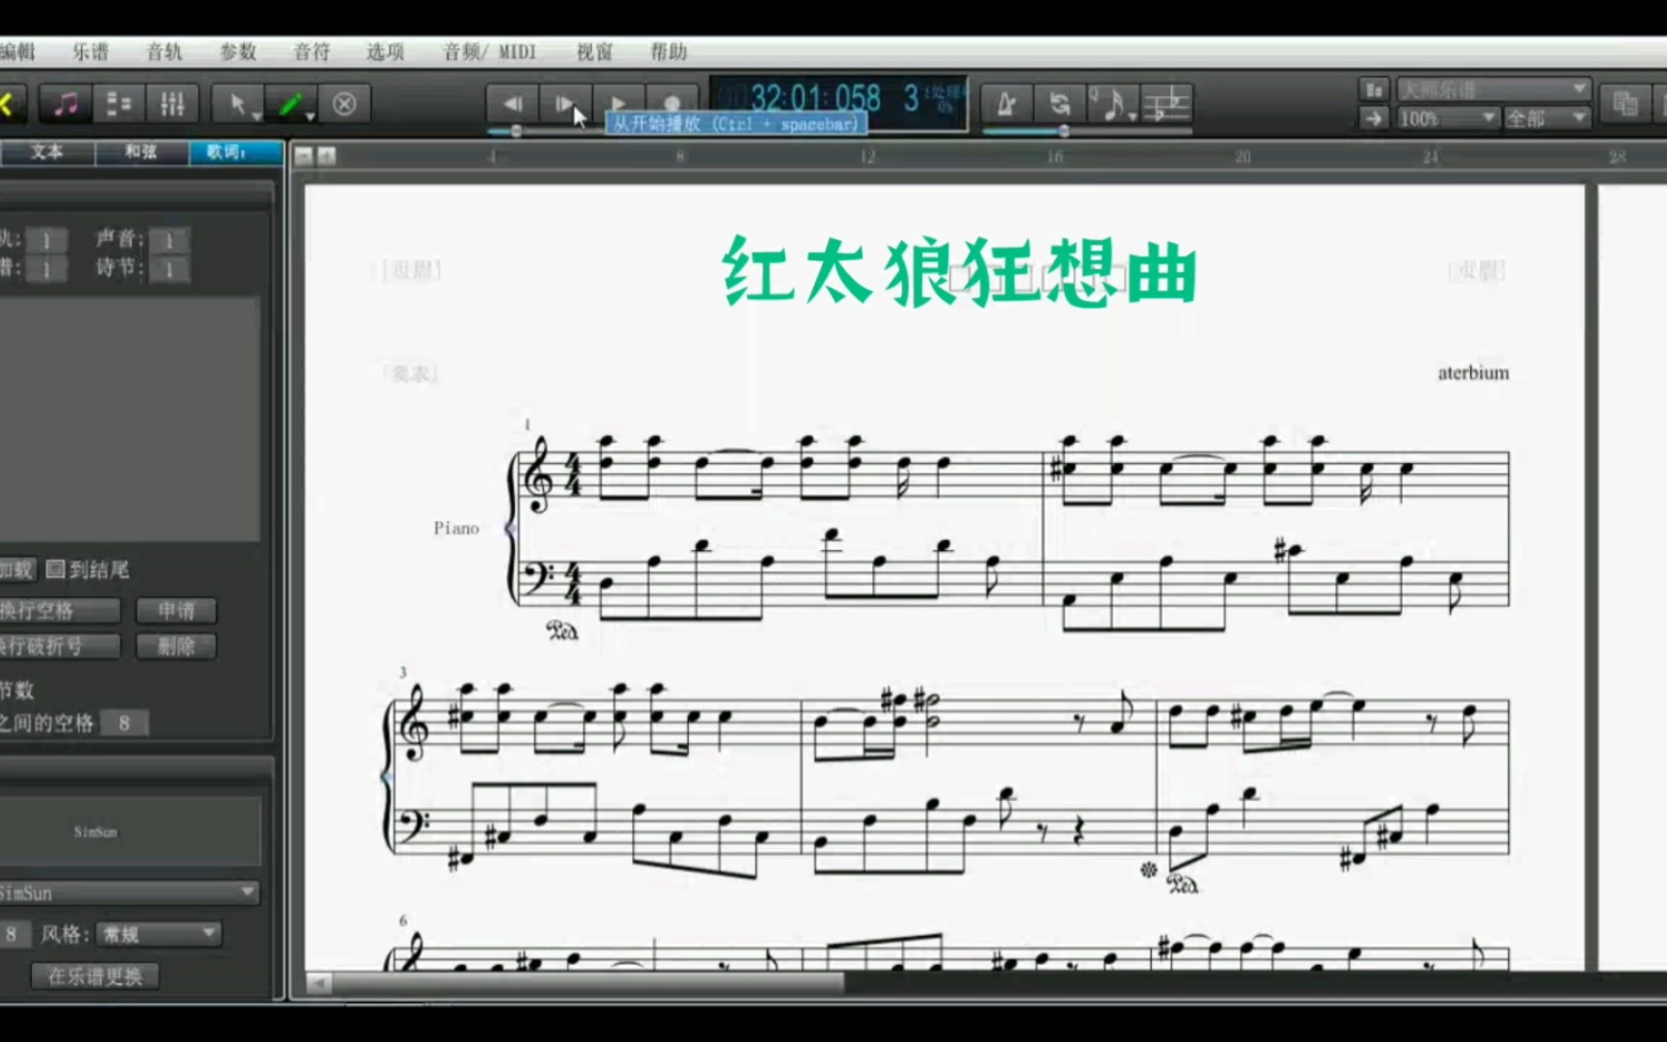The width and height of the screenshot is (1667, 1042).
Task: Click the play button
Action: [x=618, y=103]
